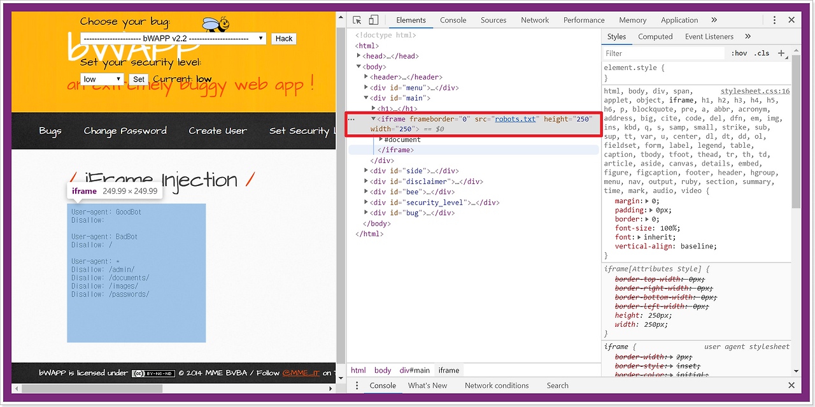Open the robots.txt src link
The width and height of the screenshot is (815, 407).
pyautogui.click(x=516, y=119)
